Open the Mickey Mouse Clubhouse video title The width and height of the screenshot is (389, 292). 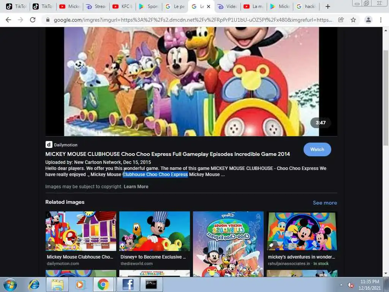click(x=168, y=154)
